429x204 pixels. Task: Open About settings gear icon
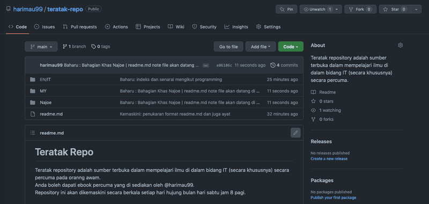point(400,46)
